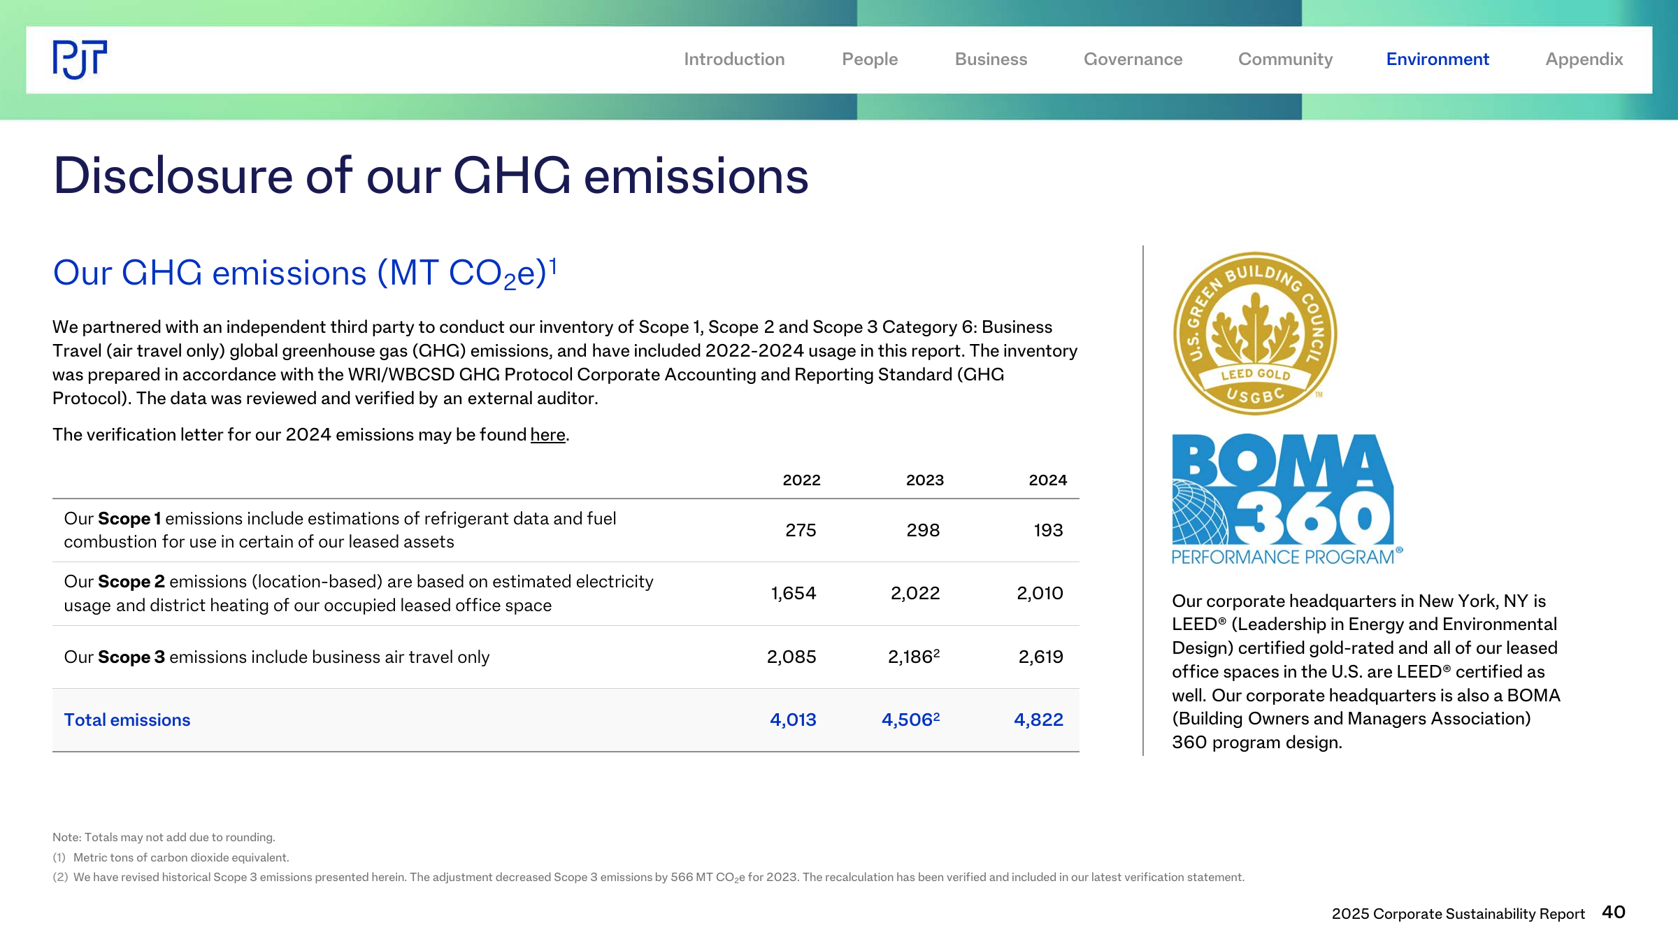
Task: Click footnote (2) about revised Scope 3
Action: pyautogui.click(x=648, y=878)
